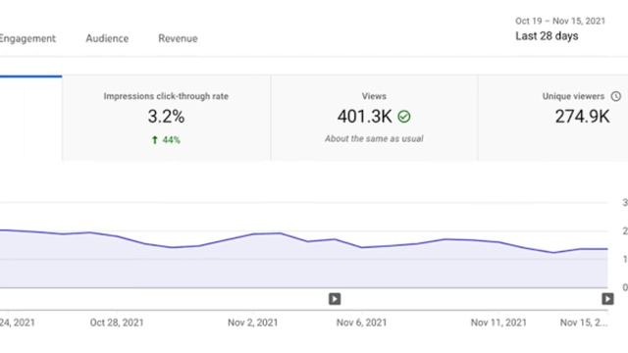Switch to the Audience tab

(x=107, y=38)
